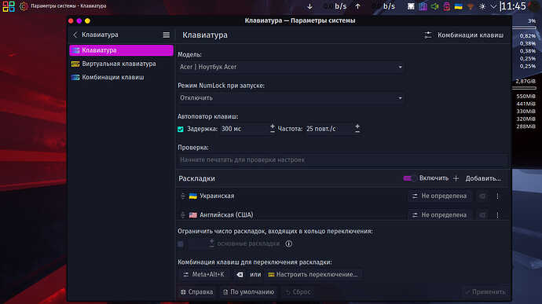The height and width of the screenshot is (304, 542).
Task: Open more options for Английская (США)
Action: [498, 214]
